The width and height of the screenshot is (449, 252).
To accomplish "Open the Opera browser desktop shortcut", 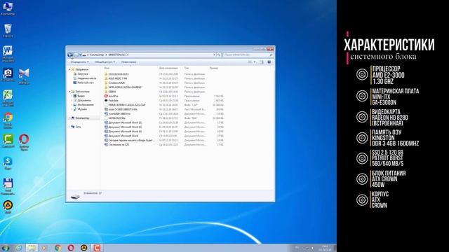I will pos(24,142).
